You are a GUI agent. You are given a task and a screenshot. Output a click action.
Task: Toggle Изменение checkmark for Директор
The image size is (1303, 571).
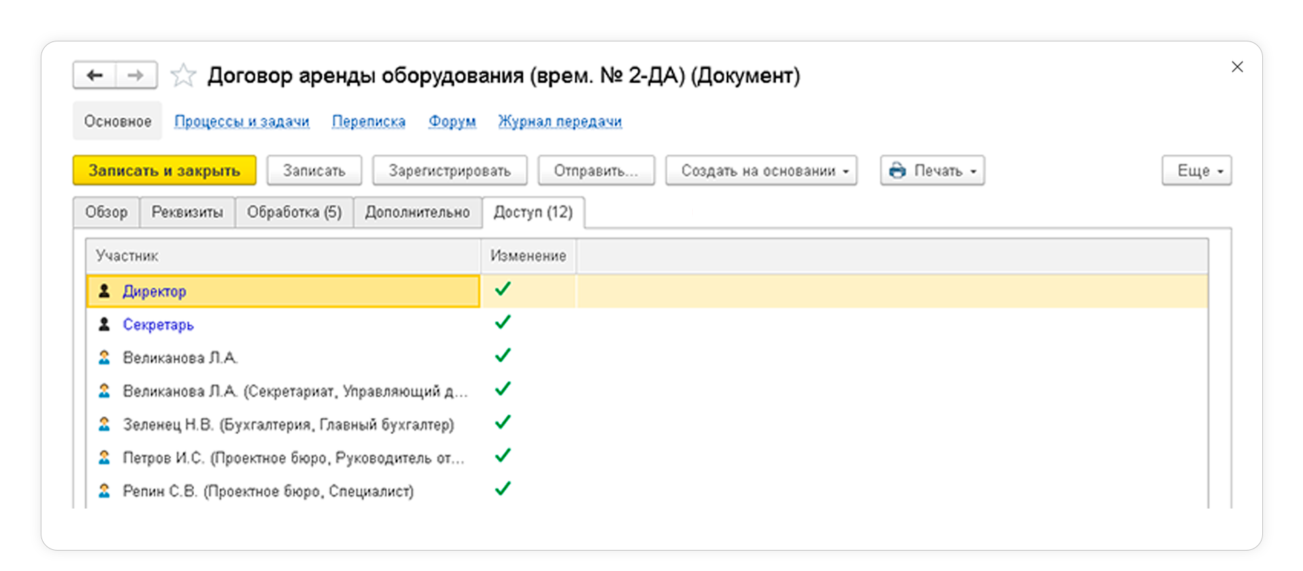pyautogui.click(x=502, y=290)
